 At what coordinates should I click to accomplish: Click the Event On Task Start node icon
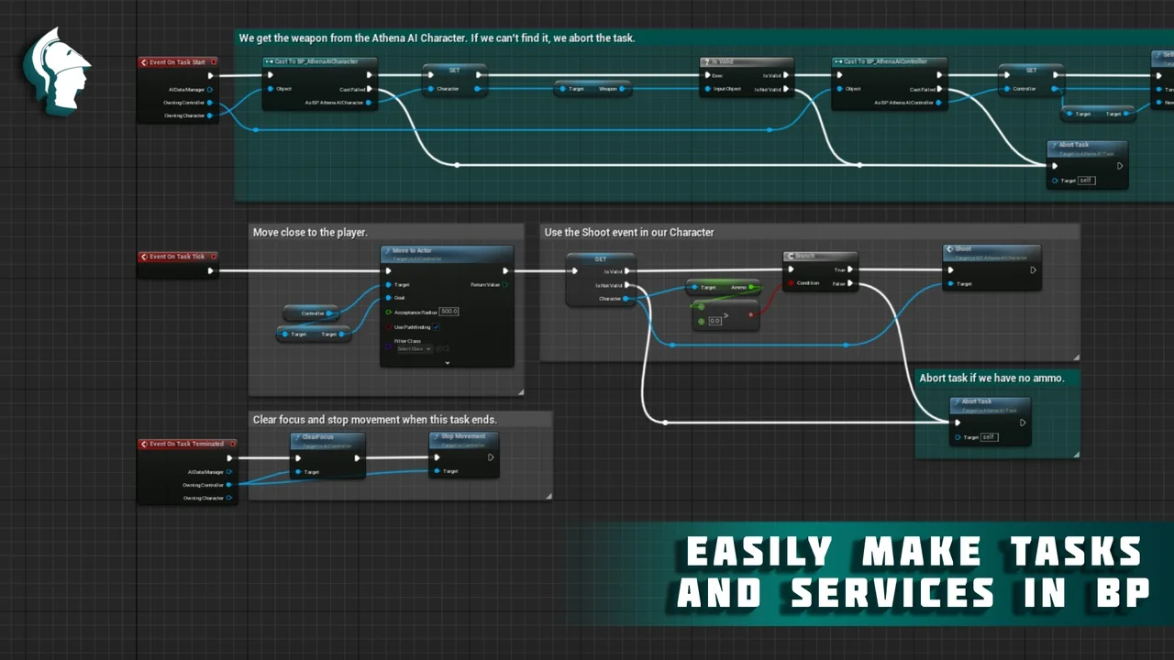point(144,62)
